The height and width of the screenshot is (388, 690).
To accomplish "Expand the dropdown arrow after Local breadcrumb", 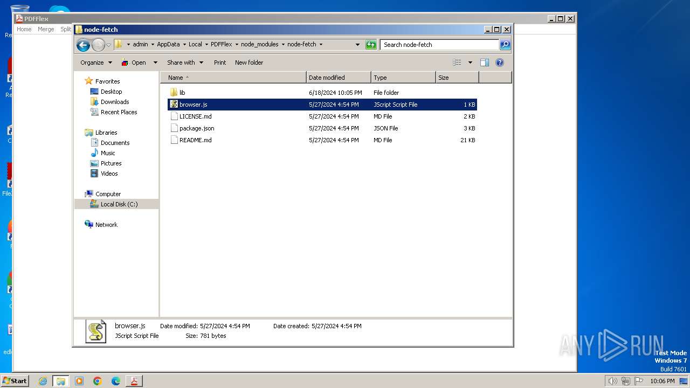I will point(206,45).
